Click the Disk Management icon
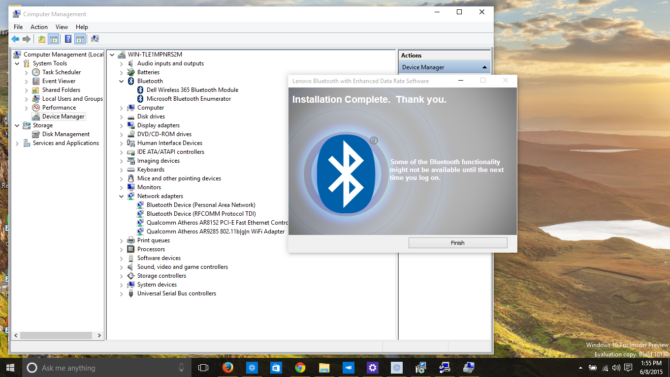Screen dimensions: 670x377 tap(36, 134)
